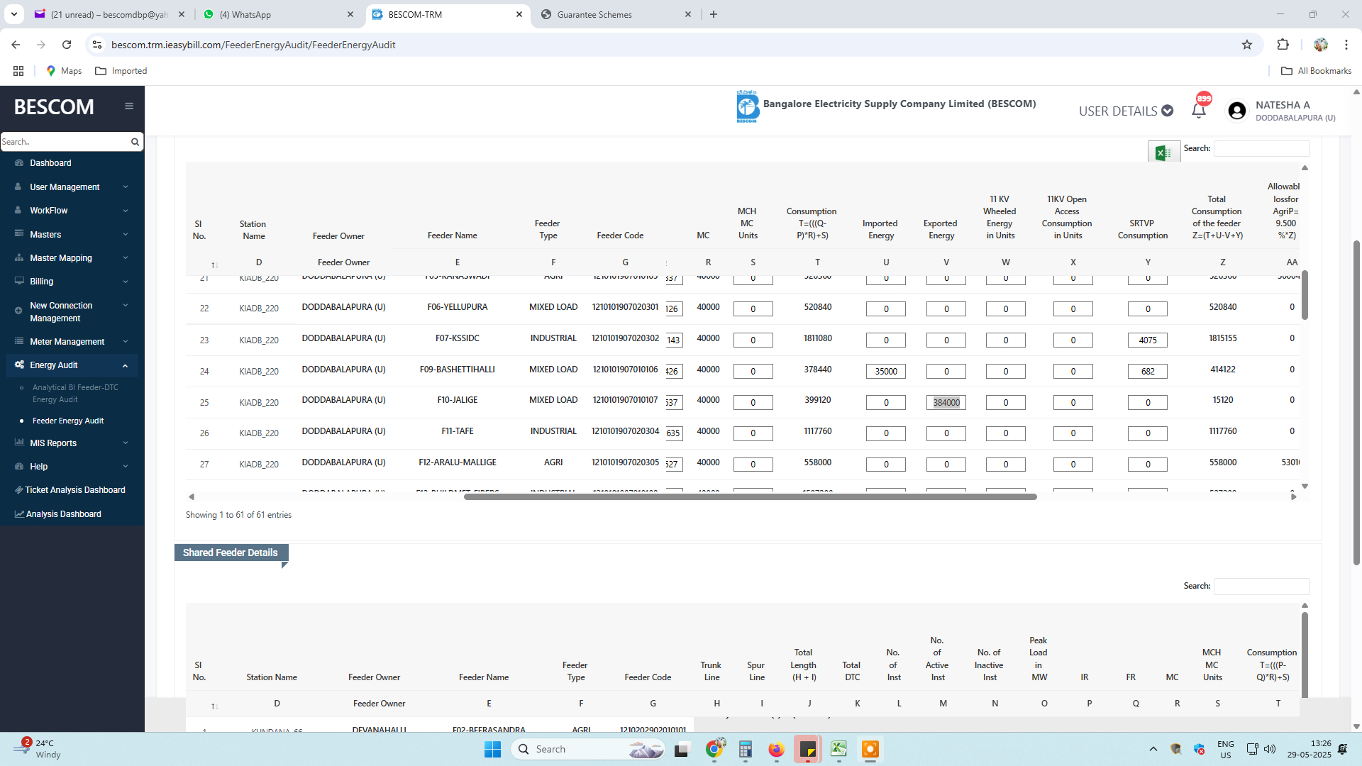Open the browser extensions puzzle icon

(1283, 45)
